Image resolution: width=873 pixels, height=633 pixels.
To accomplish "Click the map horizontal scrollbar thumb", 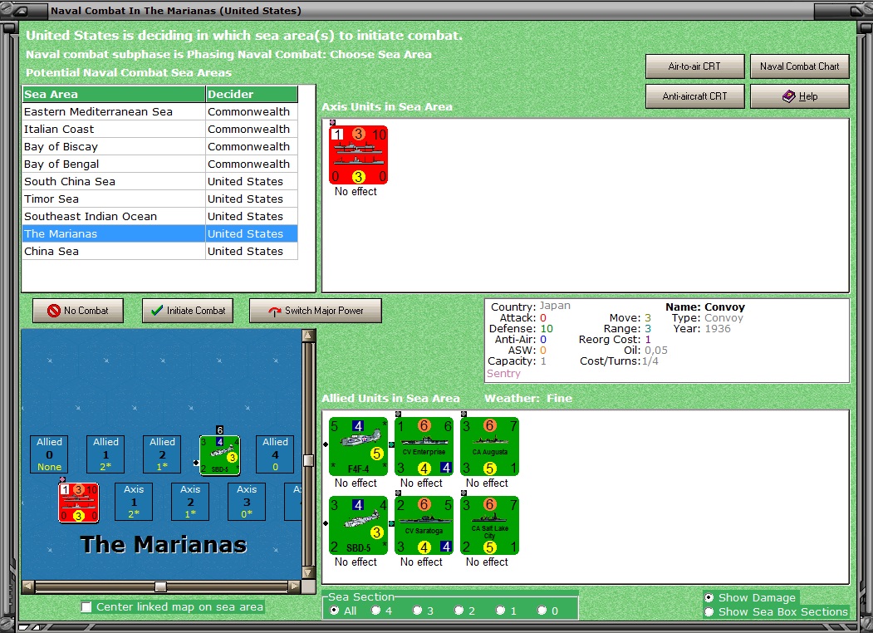I will point(160,586).
